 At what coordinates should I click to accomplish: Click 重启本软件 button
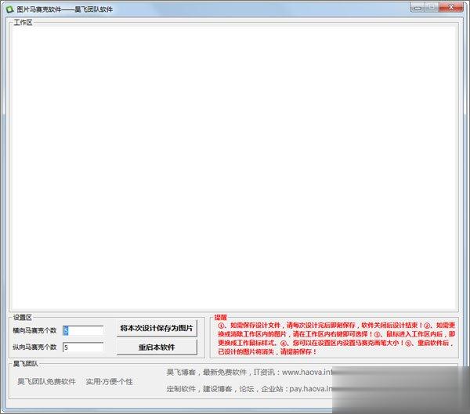tap(157, 347)
